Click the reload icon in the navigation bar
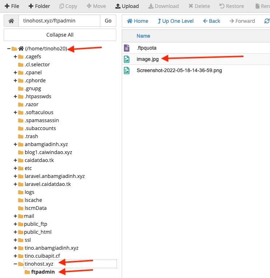 point(267,21)
